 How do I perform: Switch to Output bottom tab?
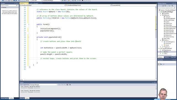pos(27,98)
